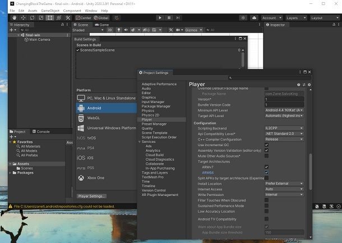Open the Shaded draw mode dropdown
Screen dimensions: 342x243
click(88, 30)
